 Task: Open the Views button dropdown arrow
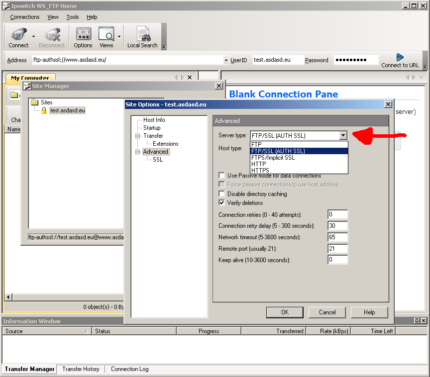(119, 36)
